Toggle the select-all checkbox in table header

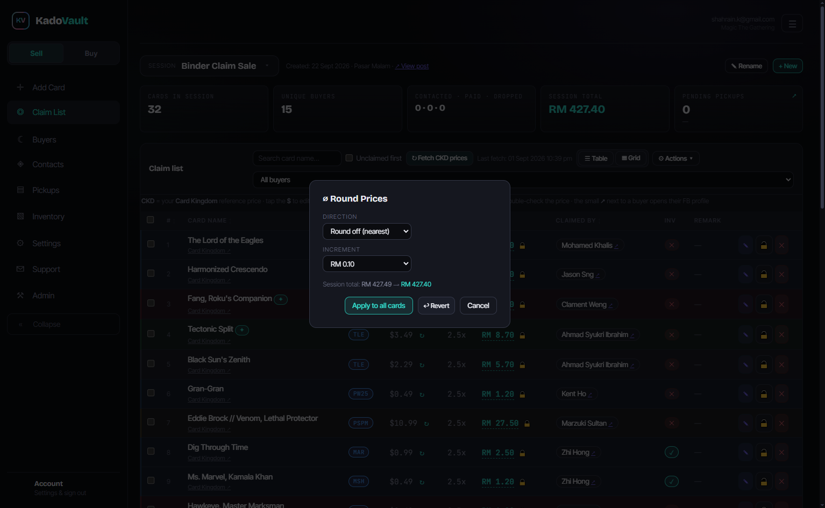tap(151, 220)
